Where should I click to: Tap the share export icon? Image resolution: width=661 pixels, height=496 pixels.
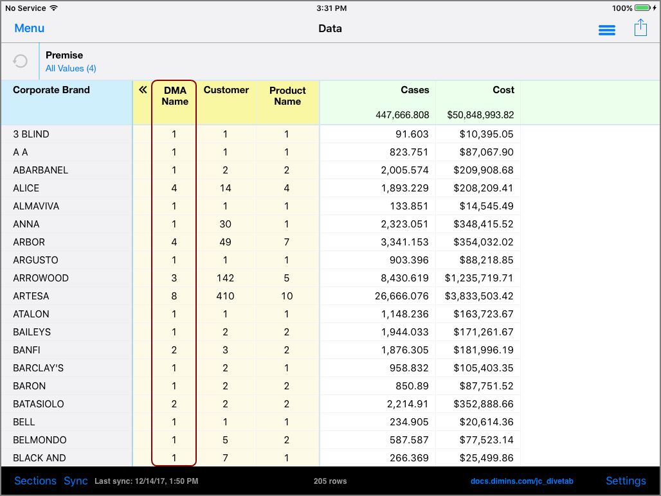(640, 28)
